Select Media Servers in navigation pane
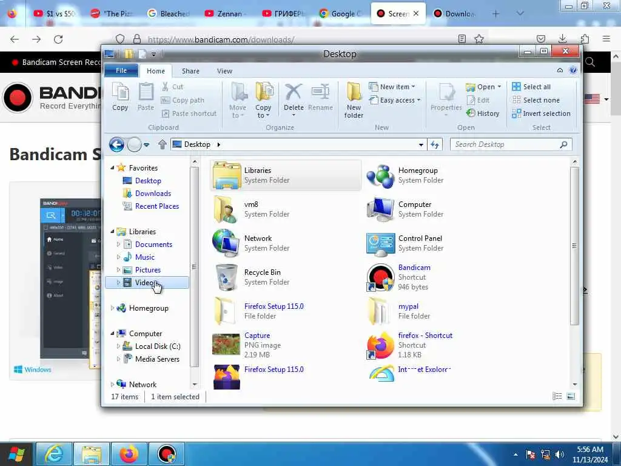621x466 pixels. [157, 359]
